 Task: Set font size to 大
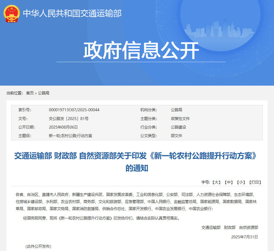216,182
